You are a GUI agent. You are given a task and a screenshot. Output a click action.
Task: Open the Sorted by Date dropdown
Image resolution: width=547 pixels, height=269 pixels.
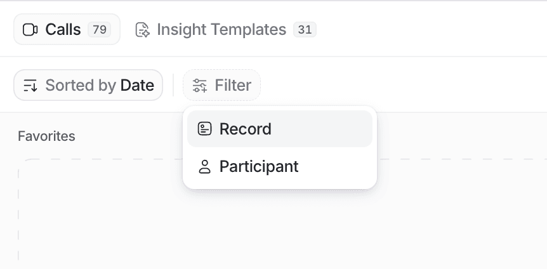click(x=88, y=85)
